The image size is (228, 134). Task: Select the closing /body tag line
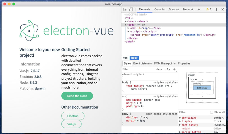[132, 38]
